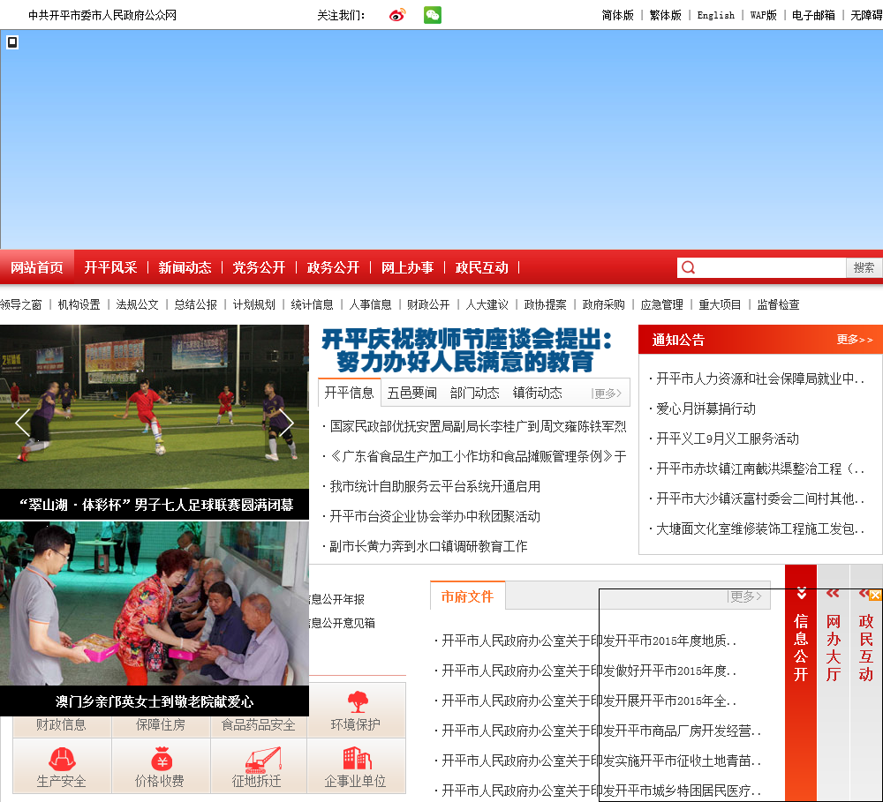
Task: Open headline 开平庆祝教师节座谈会提出
Action: 467,350
